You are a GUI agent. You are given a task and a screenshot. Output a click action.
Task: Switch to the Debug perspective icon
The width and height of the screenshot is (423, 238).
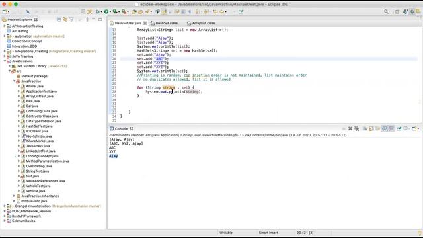click(x=412, y=12)
